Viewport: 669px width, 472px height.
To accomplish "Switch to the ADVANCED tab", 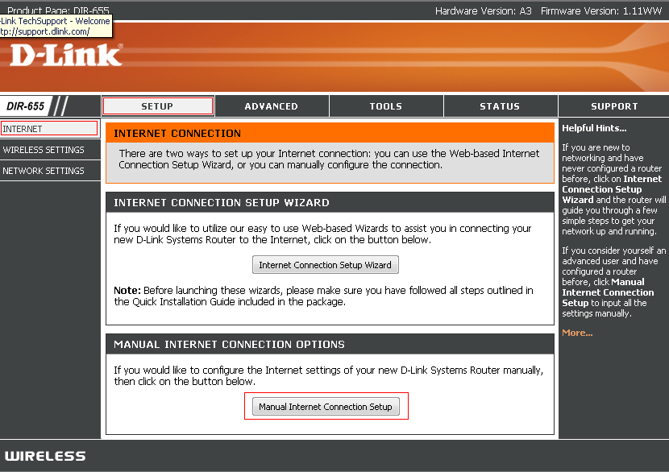I will (x=272, y=106).
